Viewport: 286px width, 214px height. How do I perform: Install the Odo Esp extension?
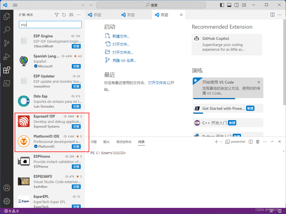point(76,106)
